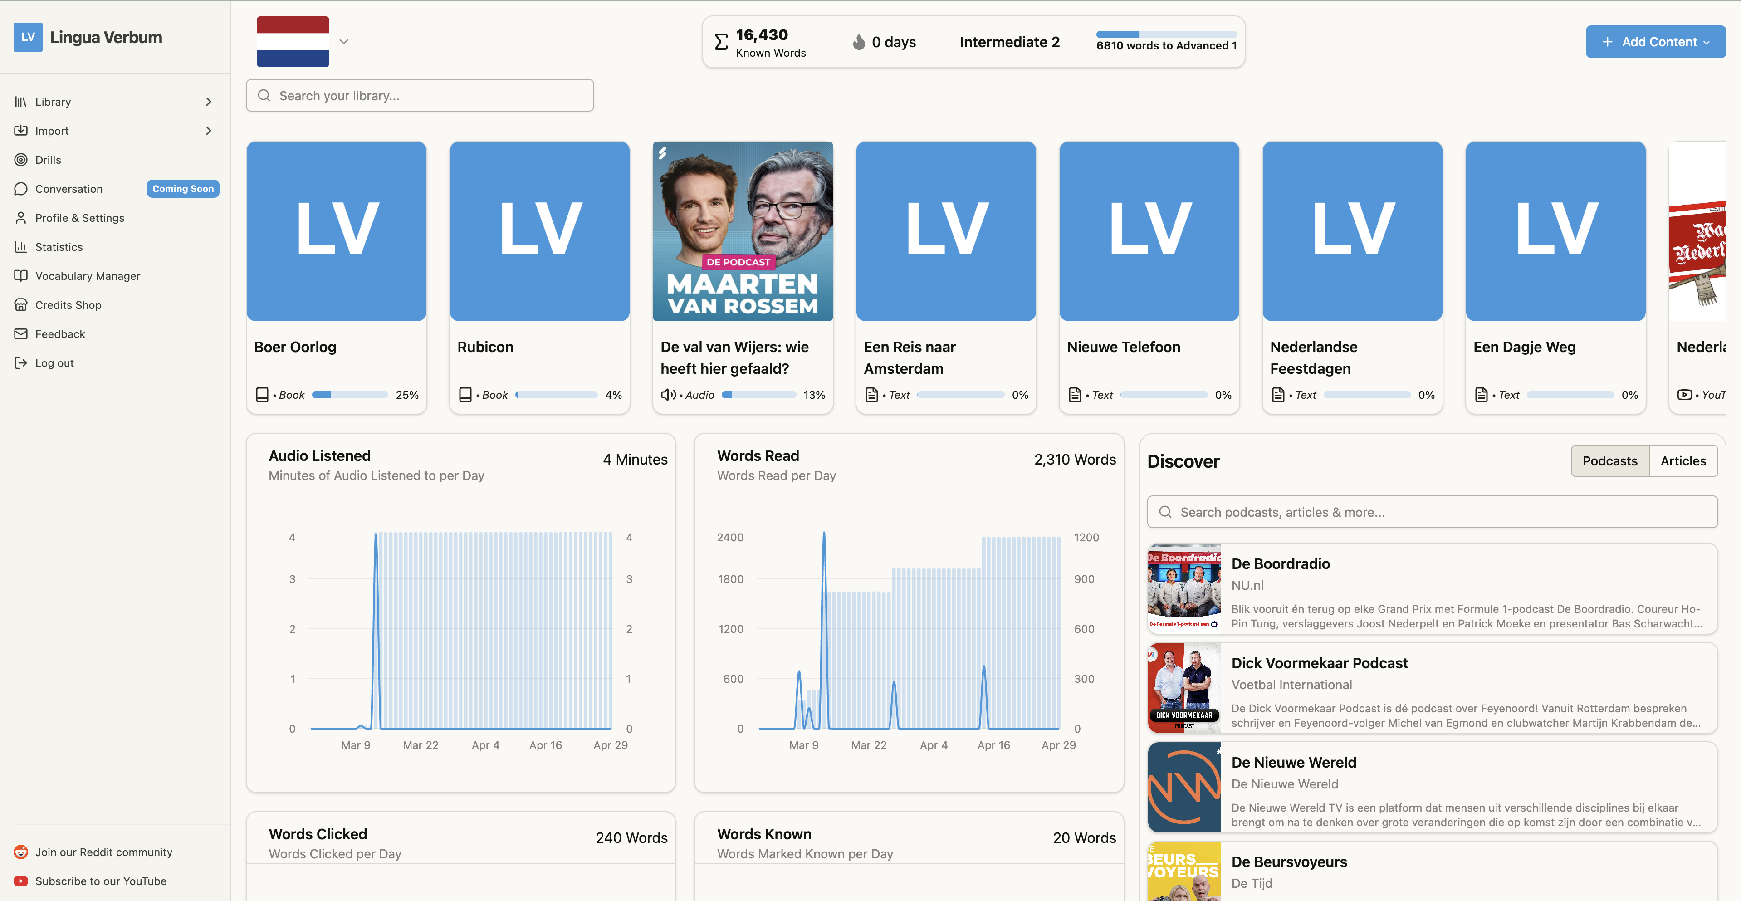Click Subscribe to our YouTube link

[101, 881]
